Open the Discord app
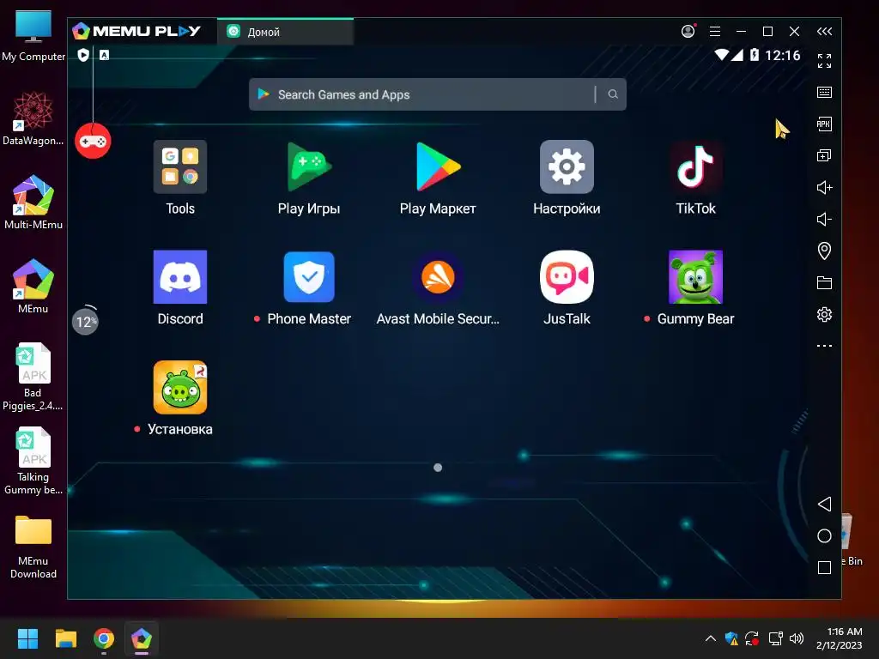 pyautogui.click(x=180, y=277)
